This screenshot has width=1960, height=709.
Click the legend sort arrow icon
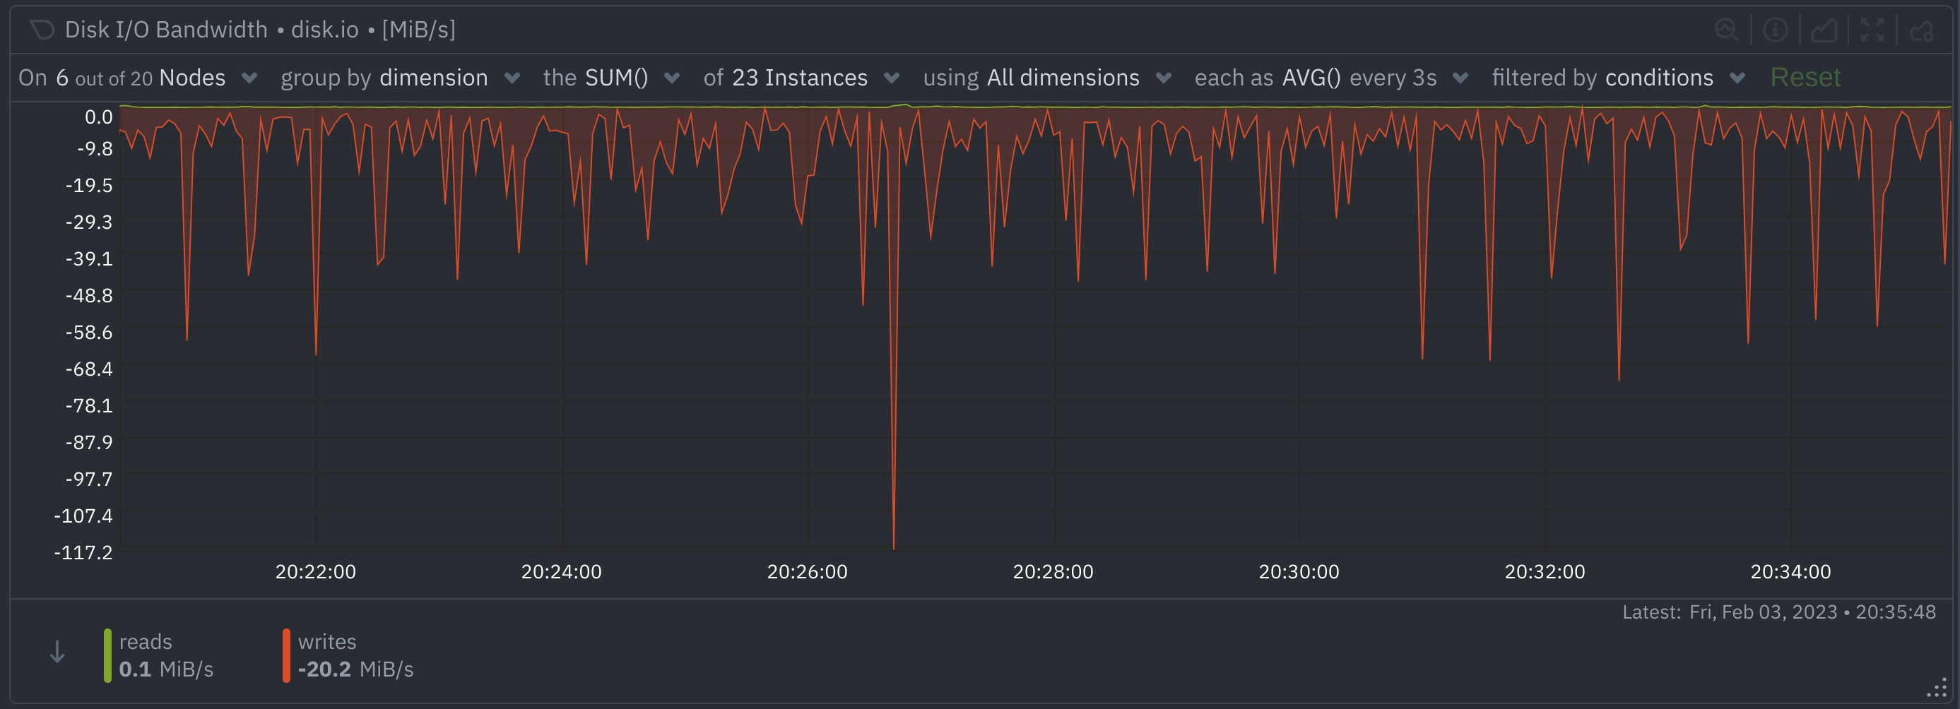coord(57,652)
